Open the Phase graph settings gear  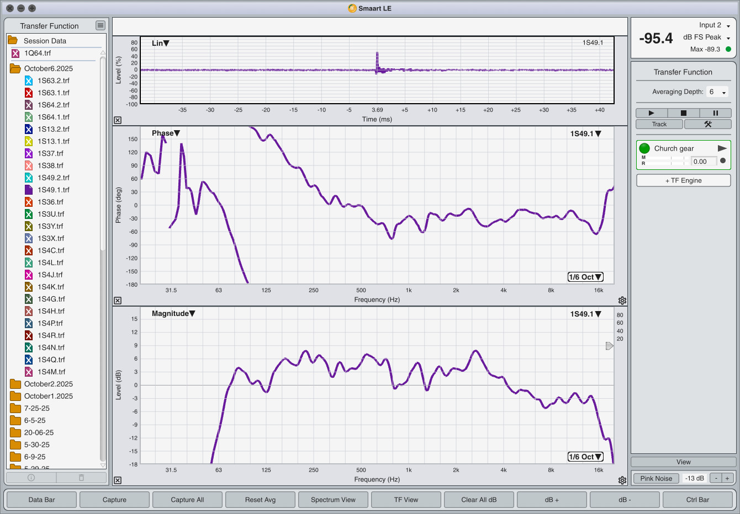pyautogui.click(x=622, y=301)
